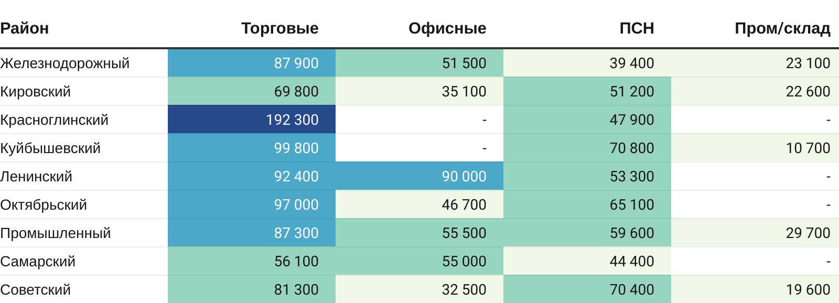Viewport: 839px width, 303px height.
Task: Click the 29 700 warehouse value
Action: (755, 233)
